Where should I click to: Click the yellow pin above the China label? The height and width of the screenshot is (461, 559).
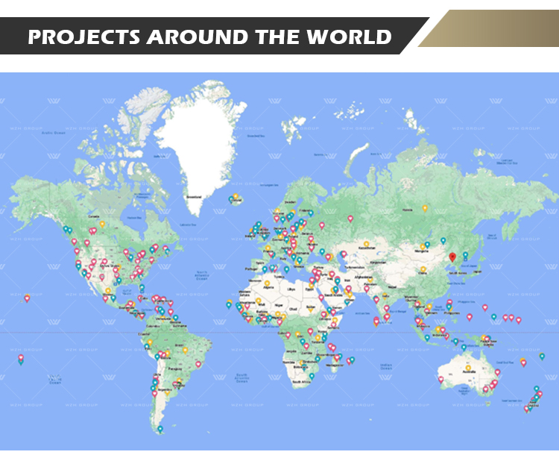pos(423,269)
